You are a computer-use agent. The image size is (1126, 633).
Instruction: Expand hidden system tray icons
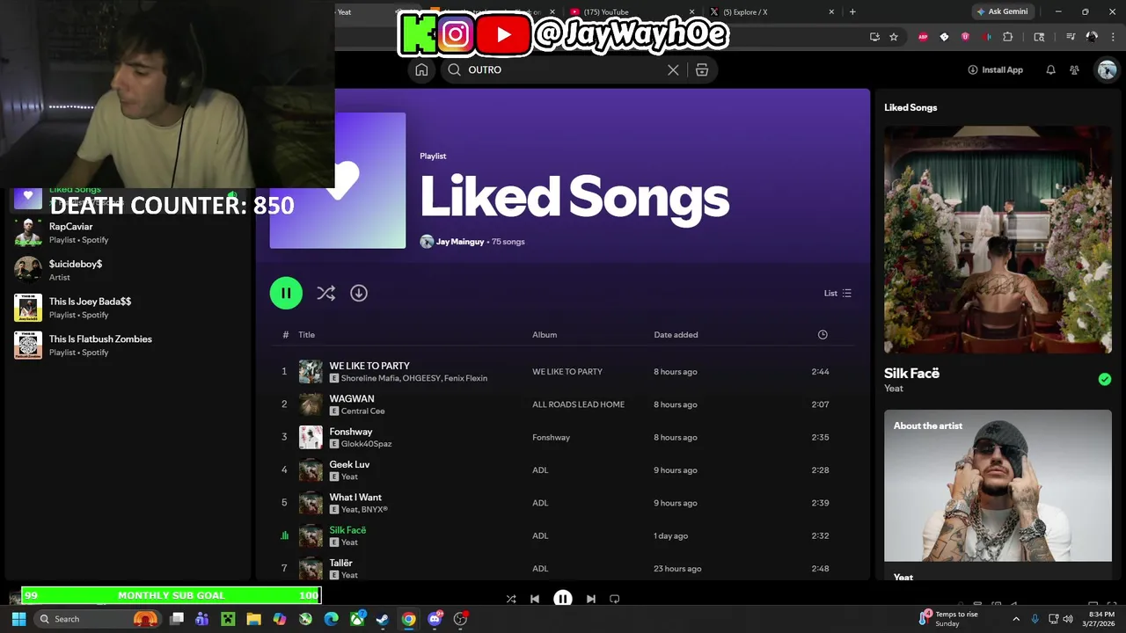1016,619
